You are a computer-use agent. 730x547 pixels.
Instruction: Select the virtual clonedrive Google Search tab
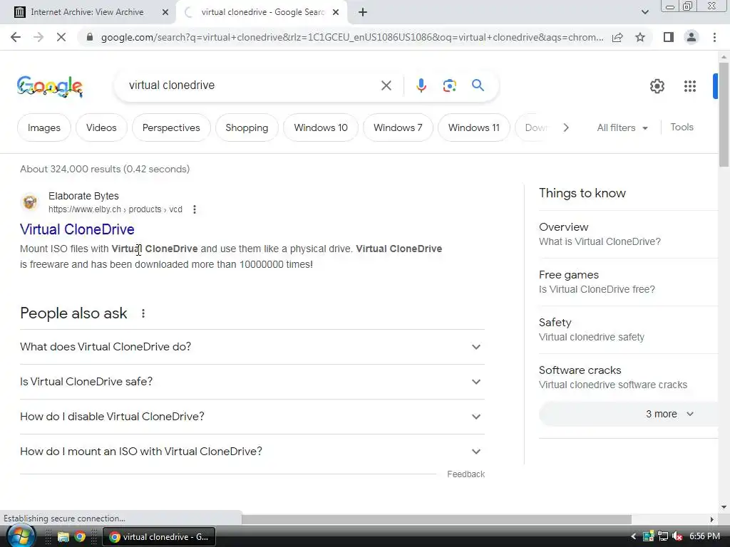coord(262,12)
